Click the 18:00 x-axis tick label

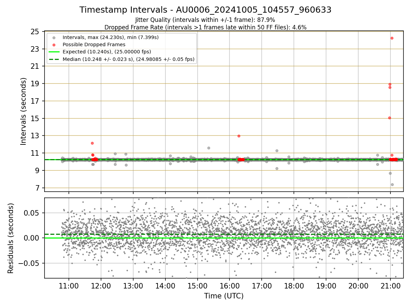pos(294,286)
